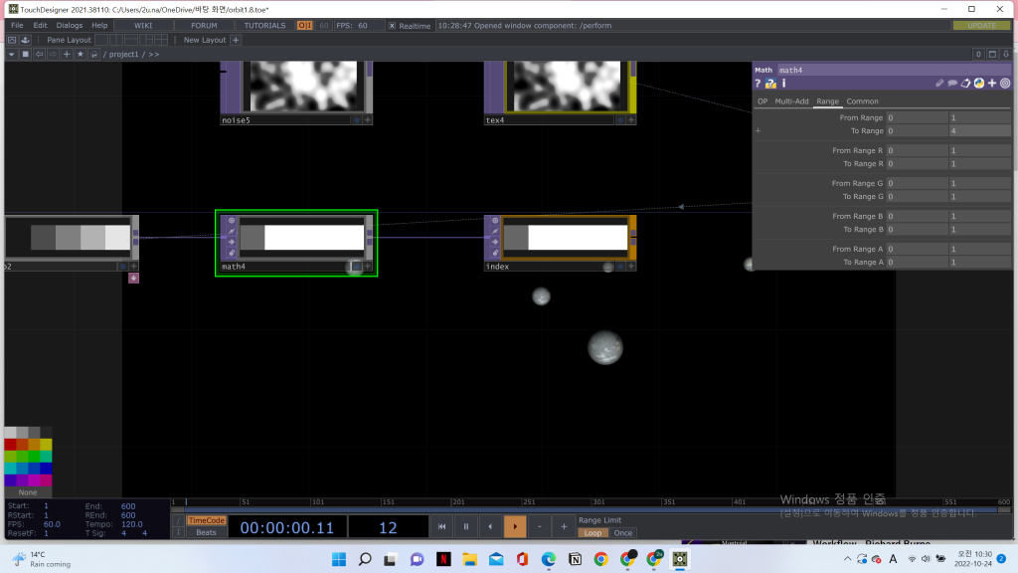This screenshot has width=1018, height=573.
Task: Click bookmark star icon in path bar
Action: point(81,54)
